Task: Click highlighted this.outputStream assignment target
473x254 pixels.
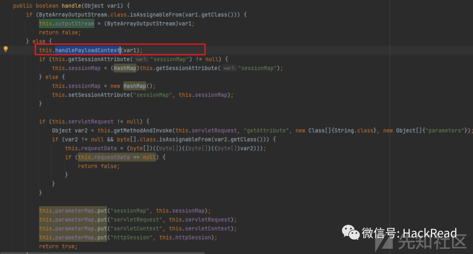Action: click(x=67, y=24)
